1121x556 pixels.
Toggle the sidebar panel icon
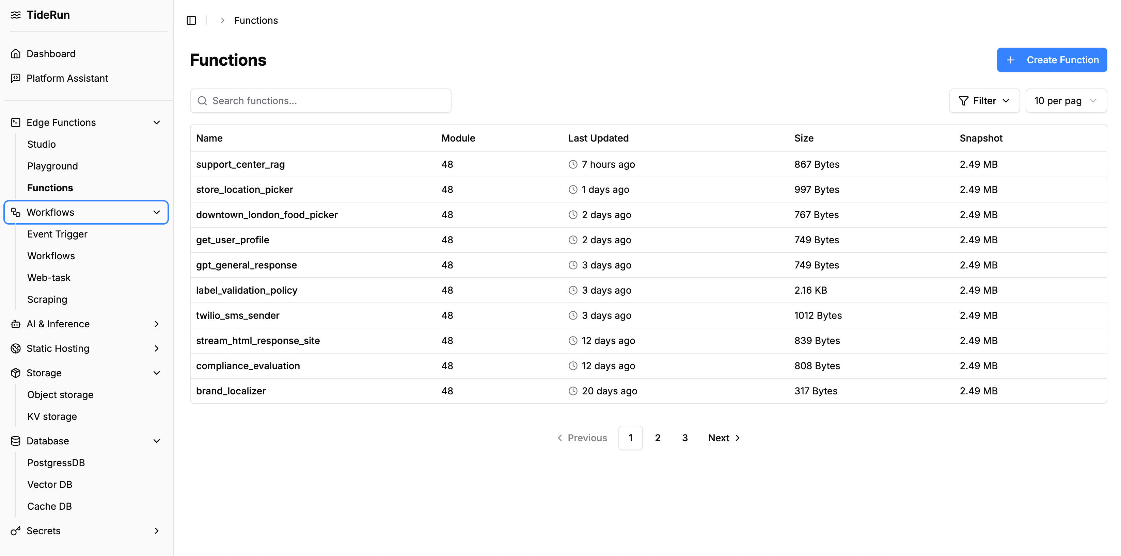click(x=191, y=20)
